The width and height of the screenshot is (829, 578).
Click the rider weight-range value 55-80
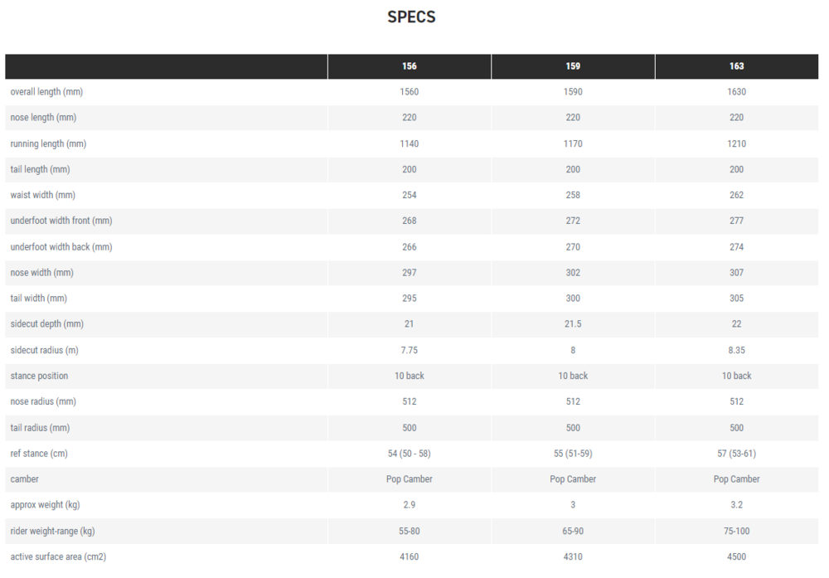coord(410,531)
